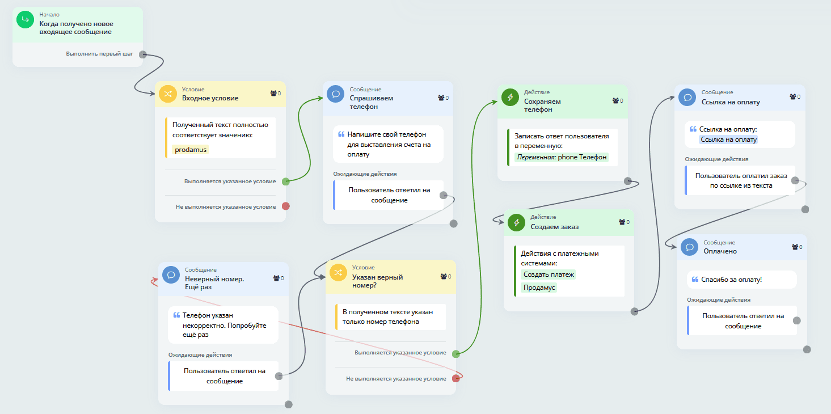Click the shuffle icon on Указан верный номер
Viewport: 831px width, 414px height.
pos(338,273)
